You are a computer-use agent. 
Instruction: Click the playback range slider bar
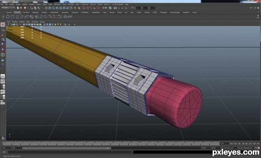tap(67, 148)
